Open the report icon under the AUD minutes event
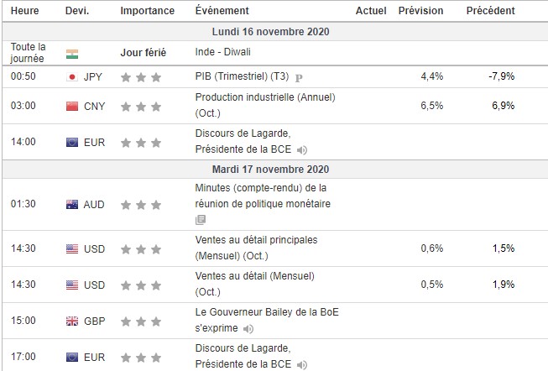Screen dimensions: 548x371 click(x=200, y=220)
